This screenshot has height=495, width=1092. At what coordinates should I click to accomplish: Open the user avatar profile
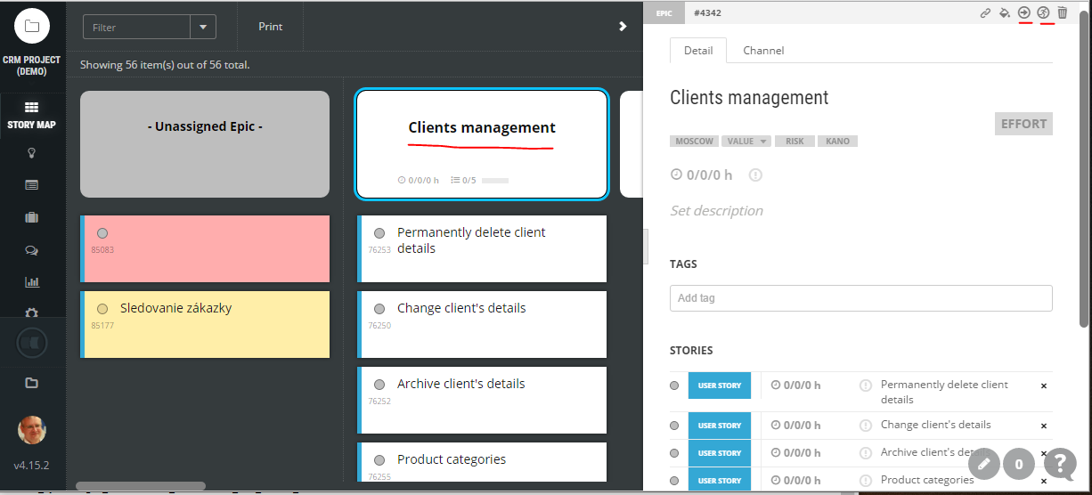coord(32,431)
